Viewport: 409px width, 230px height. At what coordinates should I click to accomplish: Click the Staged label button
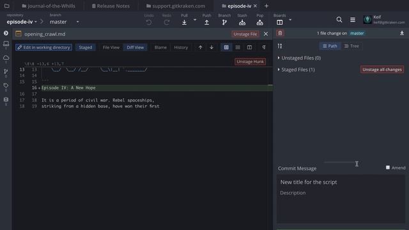85,47
